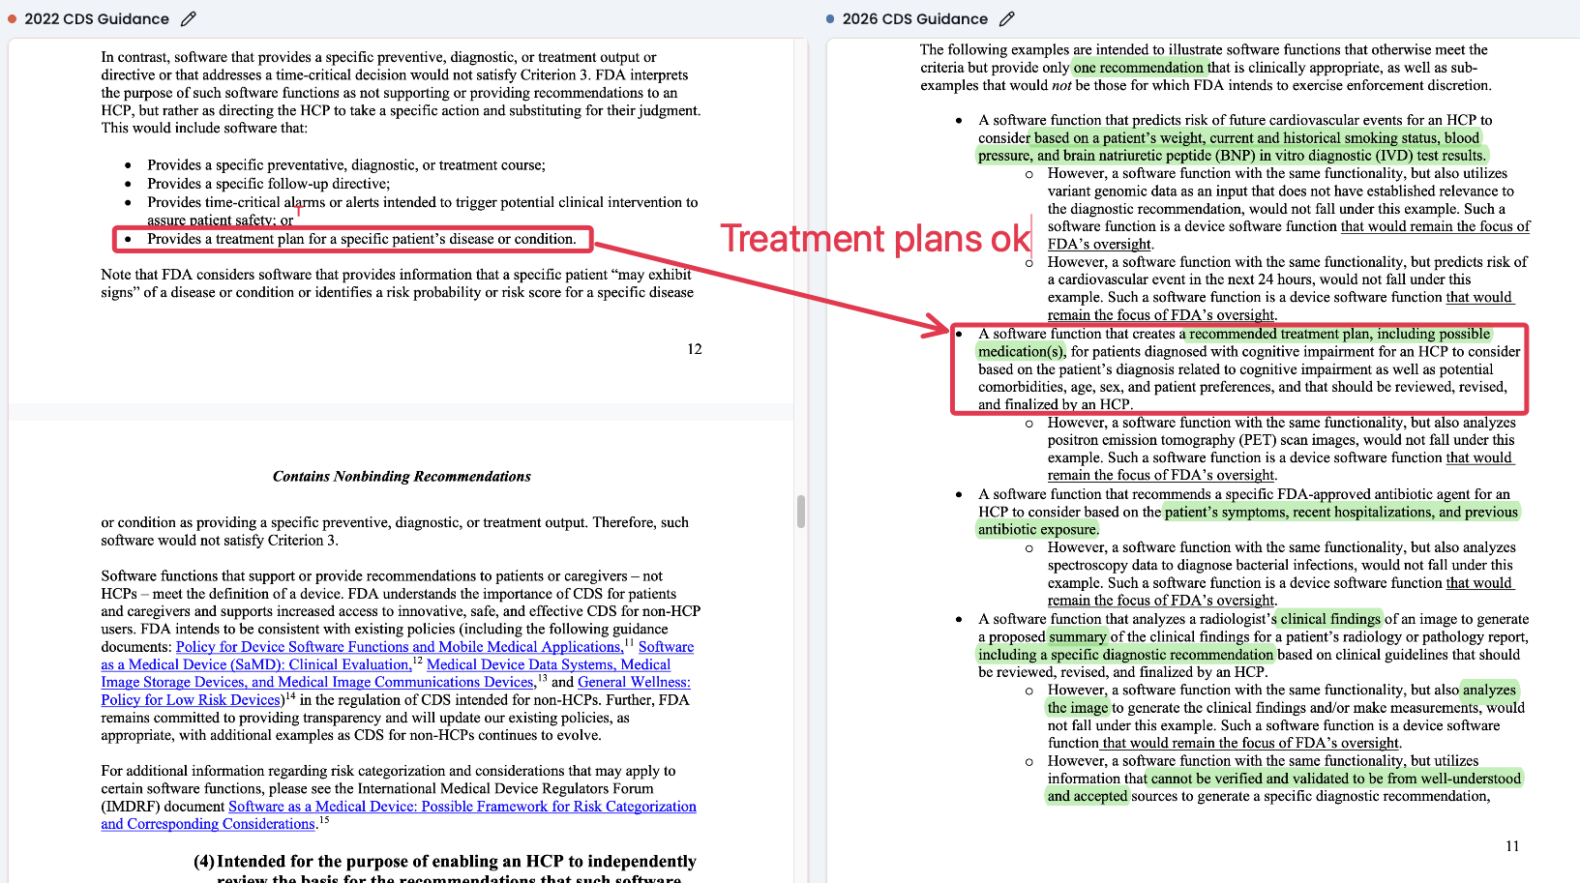Click the highlighted "recommended treatment plan" text
This screenshot has height=883, width=1580.
tap(1339, 334)
